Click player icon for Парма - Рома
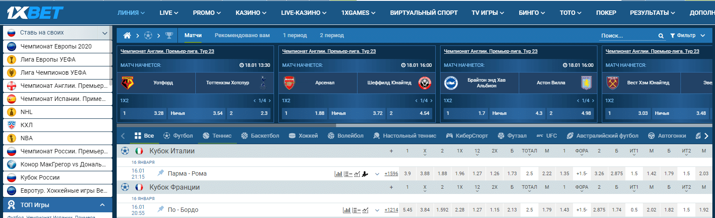 coord(365,174)
